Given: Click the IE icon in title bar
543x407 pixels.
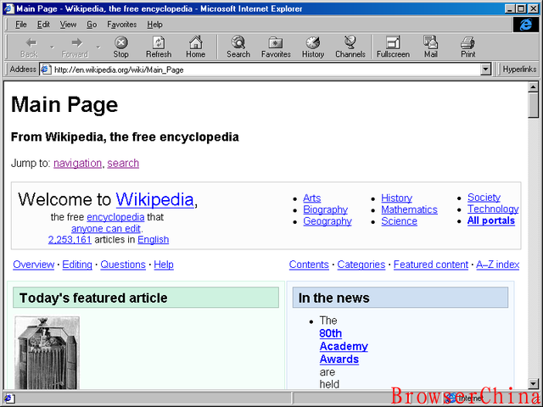Looking at the screenshot, I should click(8, 8).
